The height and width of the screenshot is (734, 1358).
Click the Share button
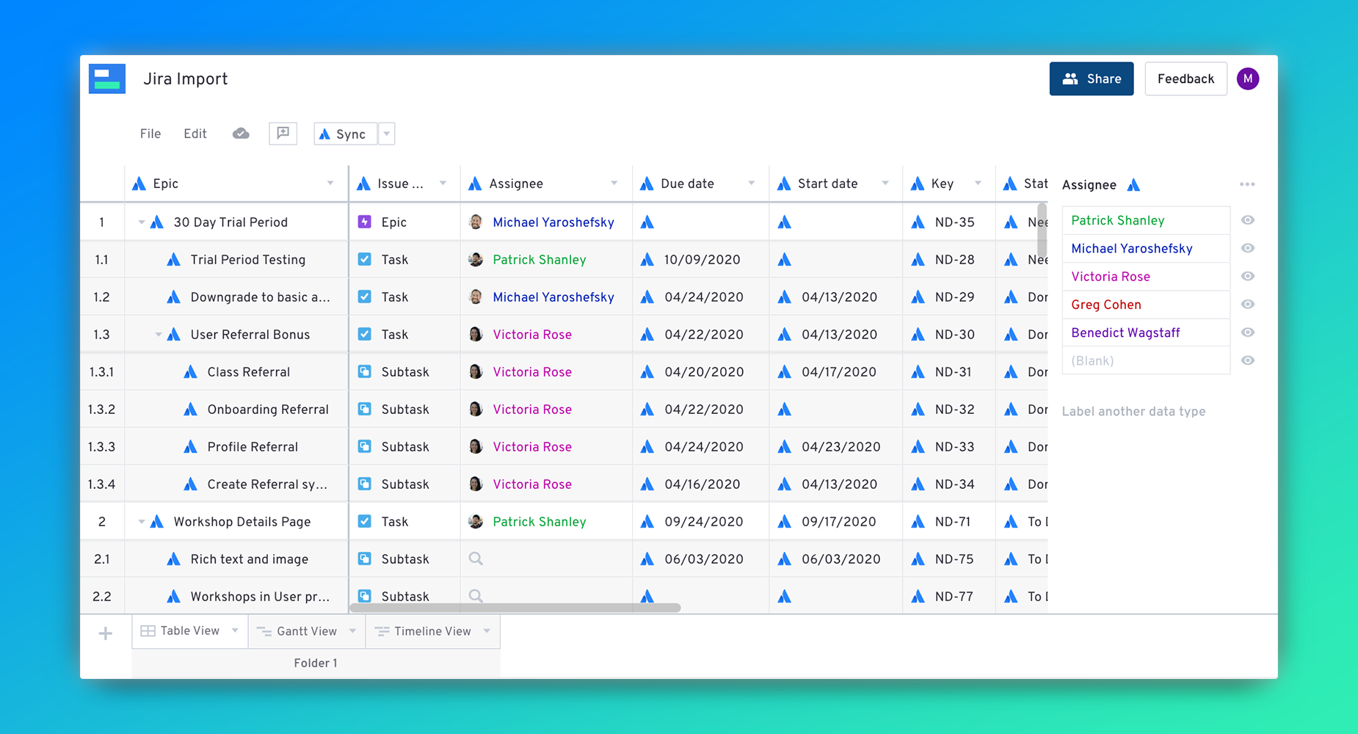point(1091,79)
